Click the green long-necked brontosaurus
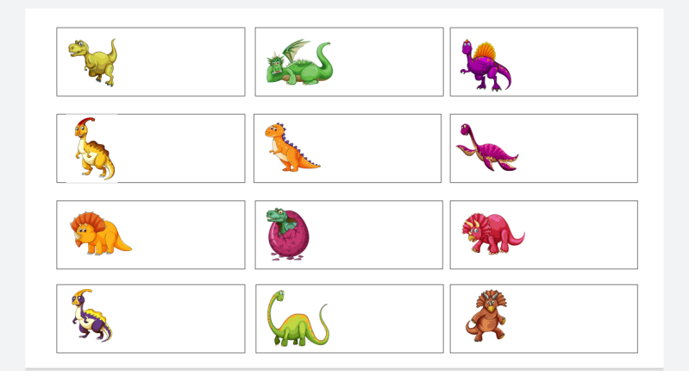 pyautogui.click(x=298, y=318)
